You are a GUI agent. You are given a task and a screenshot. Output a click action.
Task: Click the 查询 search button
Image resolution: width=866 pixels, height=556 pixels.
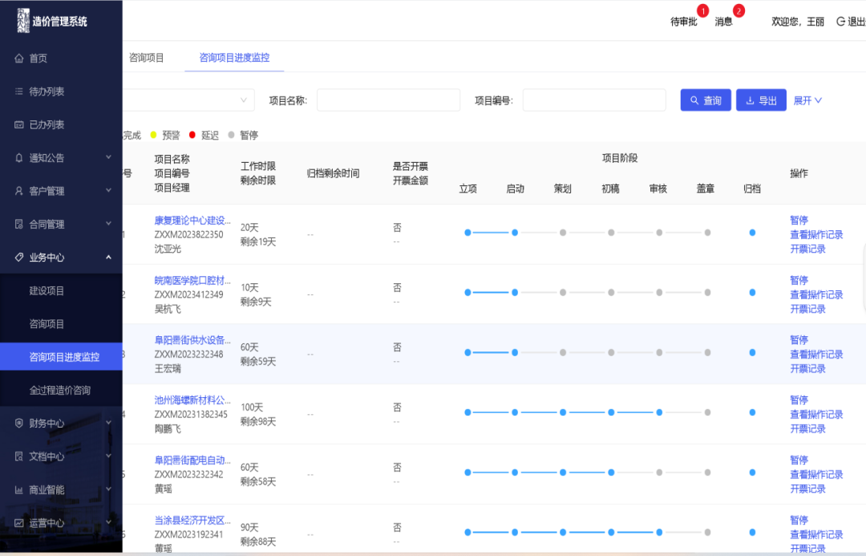coord(706,100)
